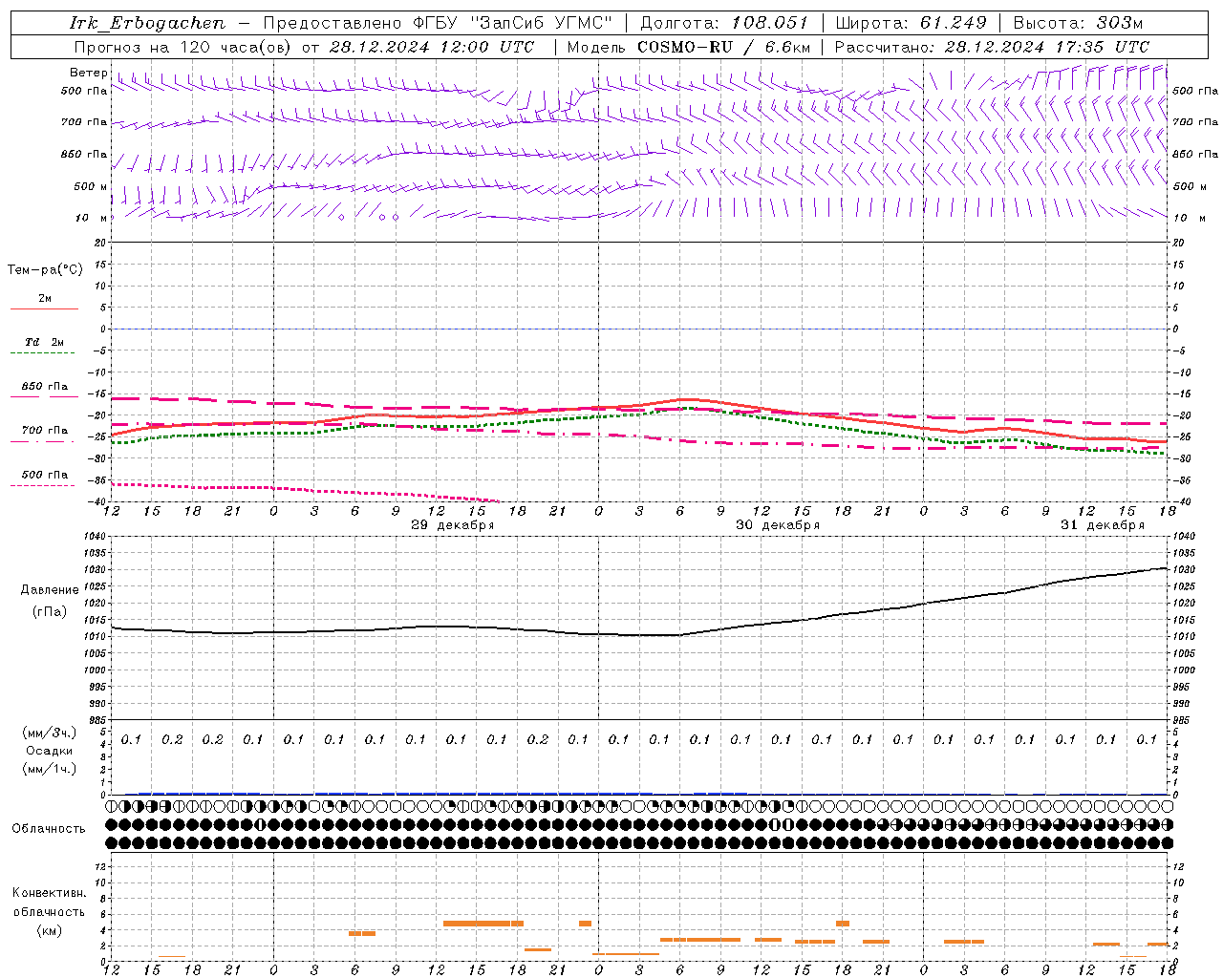Click the right pressure axis value '985'
Viewport: 1223px width, 978px height.
click(1182, 720)
